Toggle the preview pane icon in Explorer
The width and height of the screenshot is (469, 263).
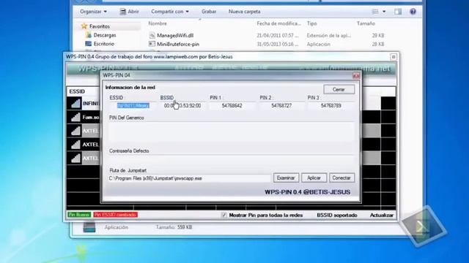[398, 12]
